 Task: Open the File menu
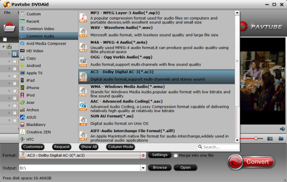(x=7, y=12)
